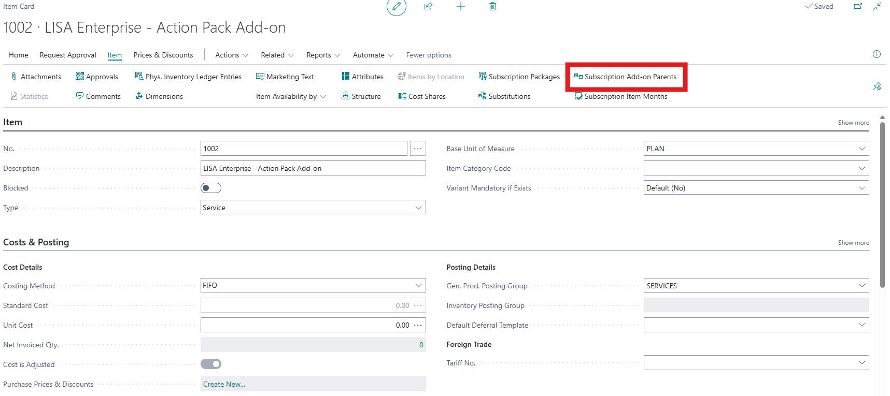Open the Actions menu
This screenshot has height=396, width=890.
(x=232, y=55)
